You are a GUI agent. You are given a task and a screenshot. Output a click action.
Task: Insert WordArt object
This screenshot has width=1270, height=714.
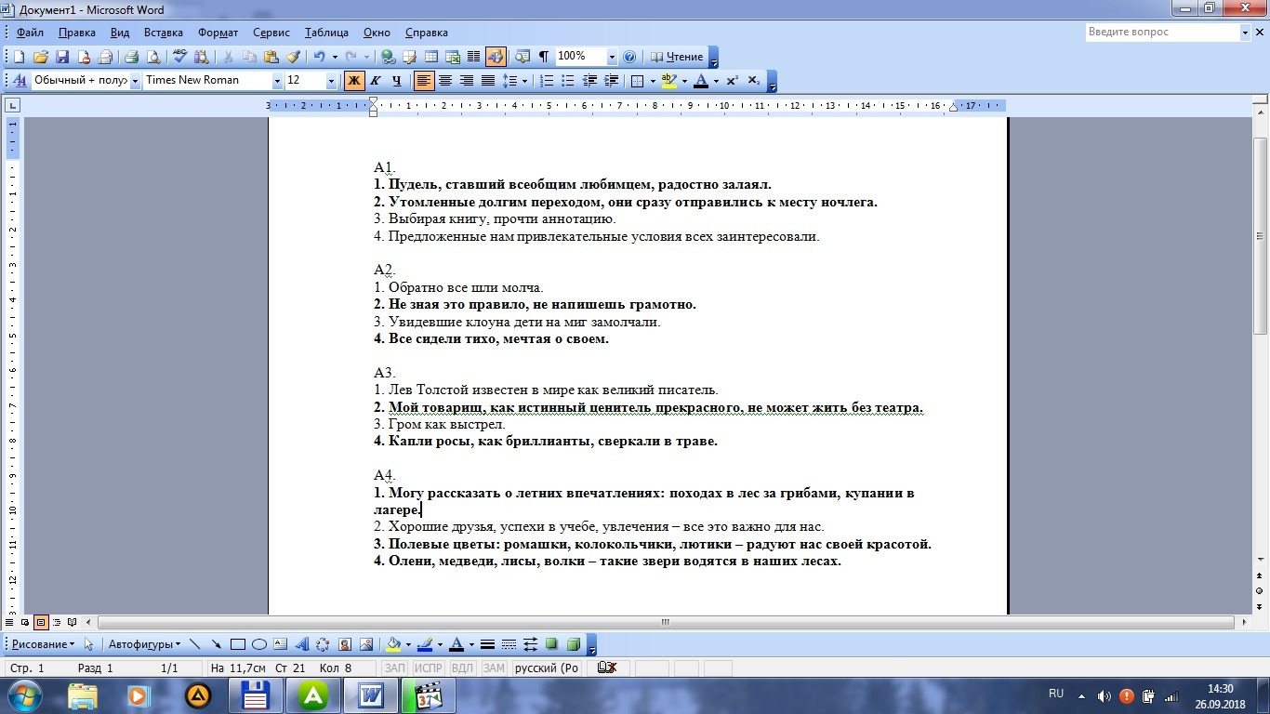click(x=302, y=644)
